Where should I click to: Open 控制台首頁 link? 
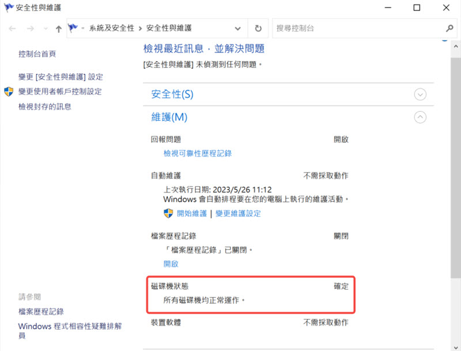(37, 54)
